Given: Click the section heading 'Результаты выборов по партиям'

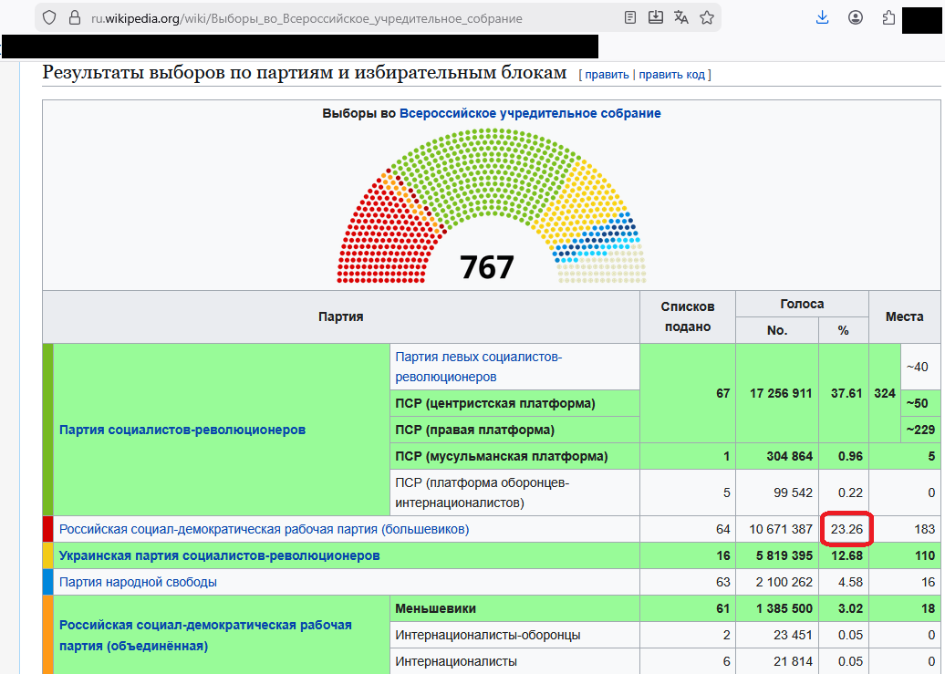Looking at the screenshot, I should [x=305, y=72].
